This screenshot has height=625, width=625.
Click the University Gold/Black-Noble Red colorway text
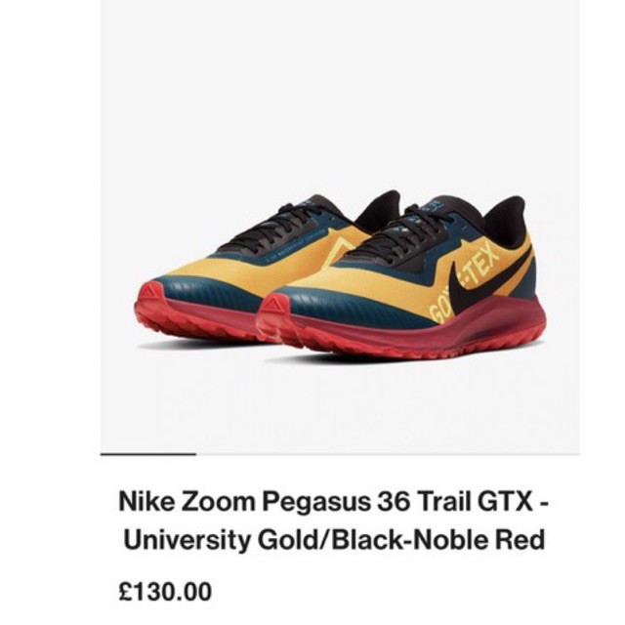334,540
